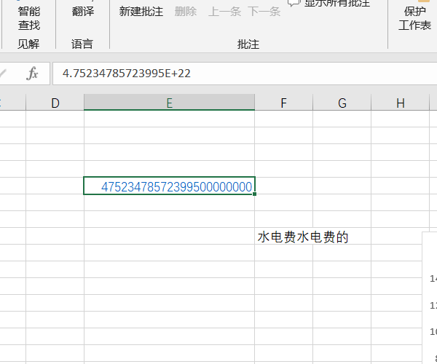
Task: Click the empty cell in column D beside the number
Action: pyautogui.click(x=55, y=186)
